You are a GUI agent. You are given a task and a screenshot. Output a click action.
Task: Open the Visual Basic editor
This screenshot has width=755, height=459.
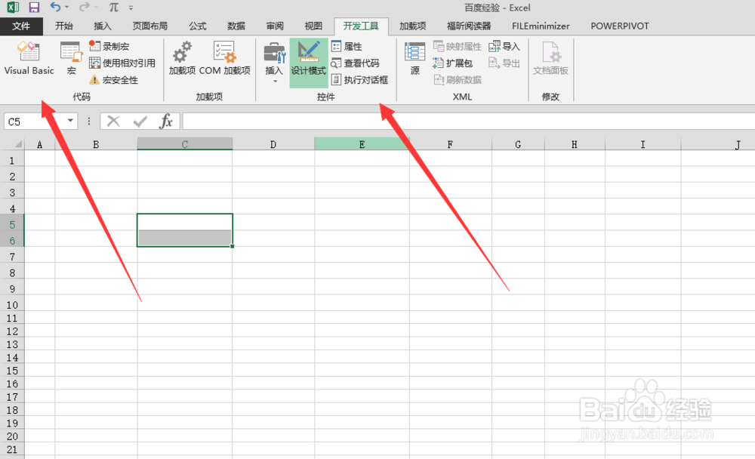(x=29, y=58)
